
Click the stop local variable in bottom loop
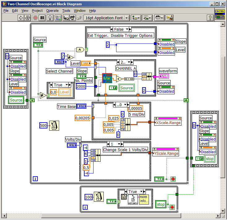[x=160, y=204]
